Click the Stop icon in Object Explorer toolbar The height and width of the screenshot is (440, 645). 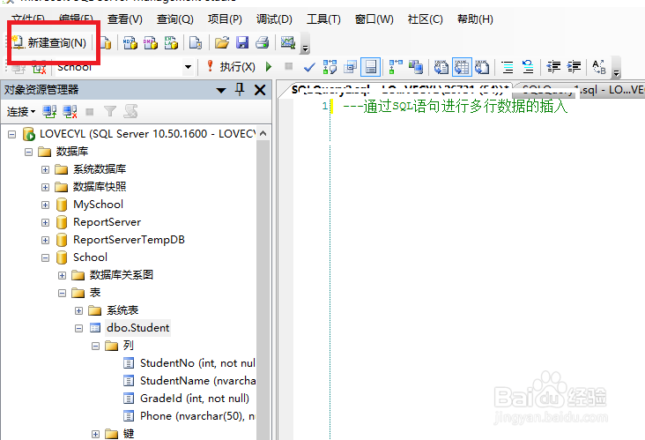pyautogui.click(x=90, y=112)
